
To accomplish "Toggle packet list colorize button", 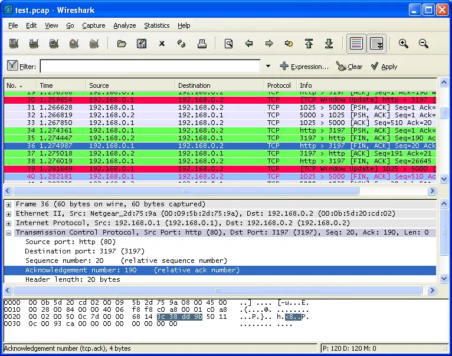I will click(x=356, y=44).
